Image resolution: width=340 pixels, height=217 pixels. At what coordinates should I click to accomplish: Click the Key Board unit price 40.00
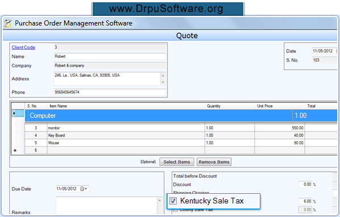tap(280, 135)
